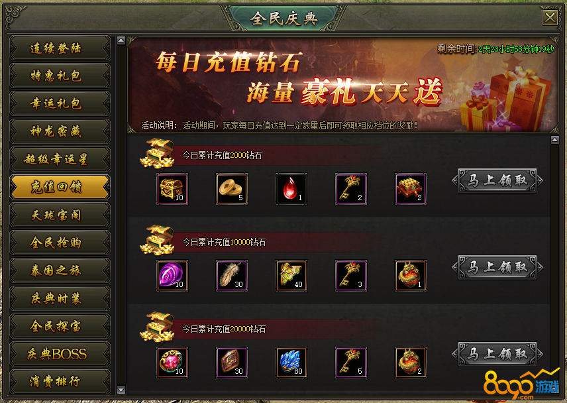This screenshot has height=403, width=567.
Task: Click reward list scroll up arrow
Action: coord(554,140)
